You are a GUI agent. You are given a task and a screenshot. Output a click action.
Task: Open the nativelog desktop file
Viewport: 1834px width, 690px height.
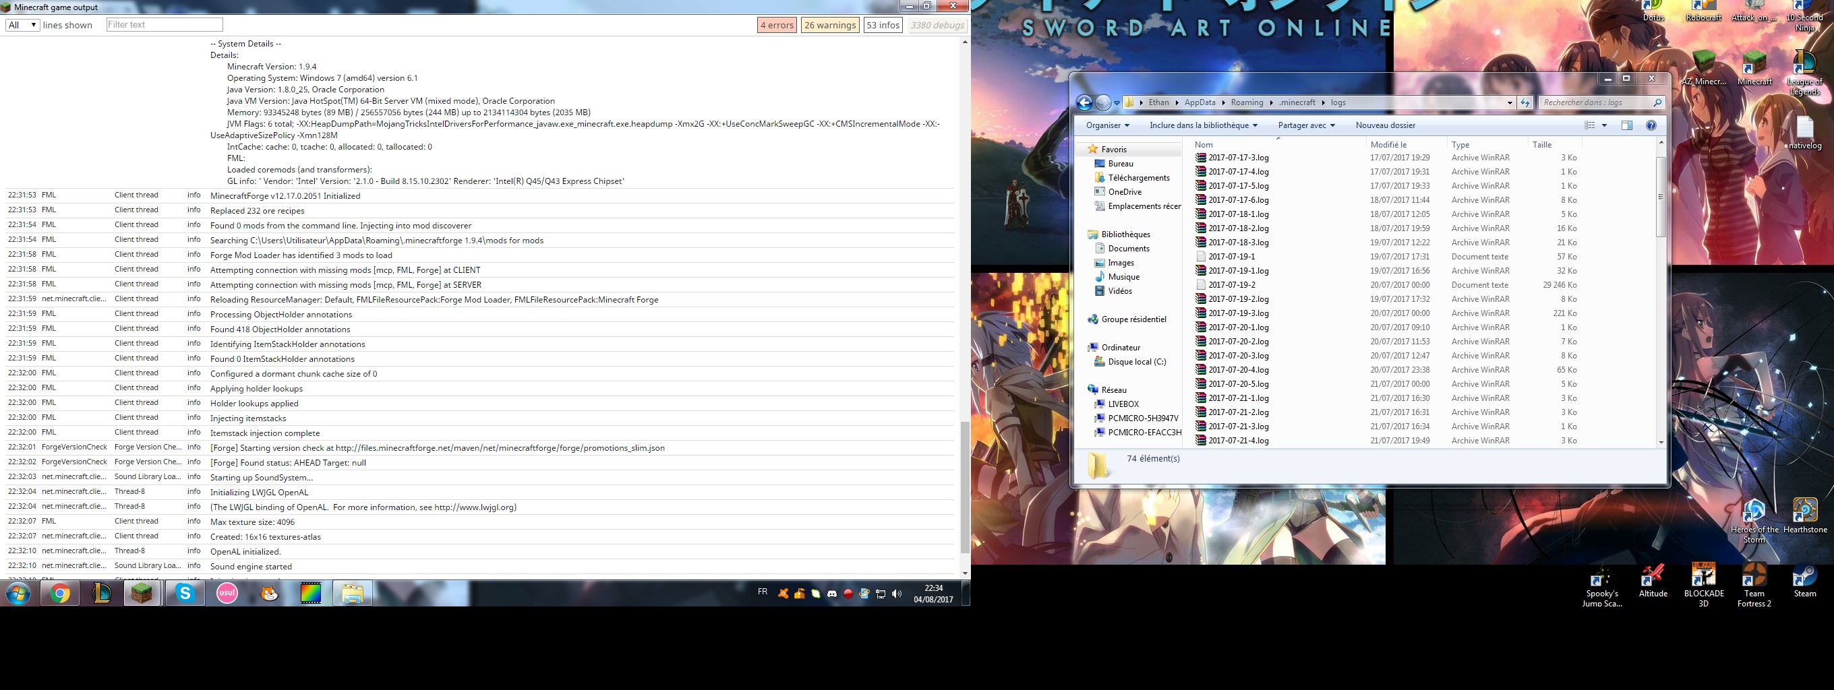coord(1804,133)
